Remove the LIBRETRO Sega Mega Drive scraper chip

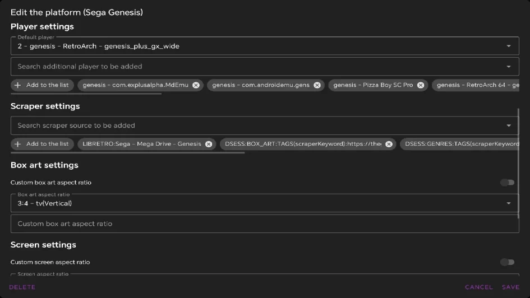(x=209, y=144)
